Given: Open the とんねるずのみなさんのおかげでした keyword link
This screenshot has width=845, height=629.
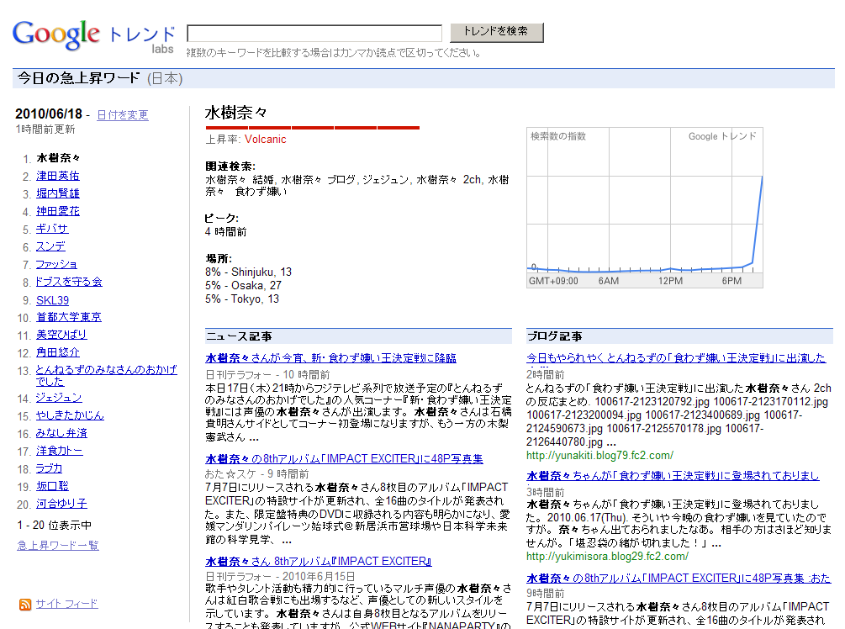Looking at the screenshot, I should coord(106,370).
